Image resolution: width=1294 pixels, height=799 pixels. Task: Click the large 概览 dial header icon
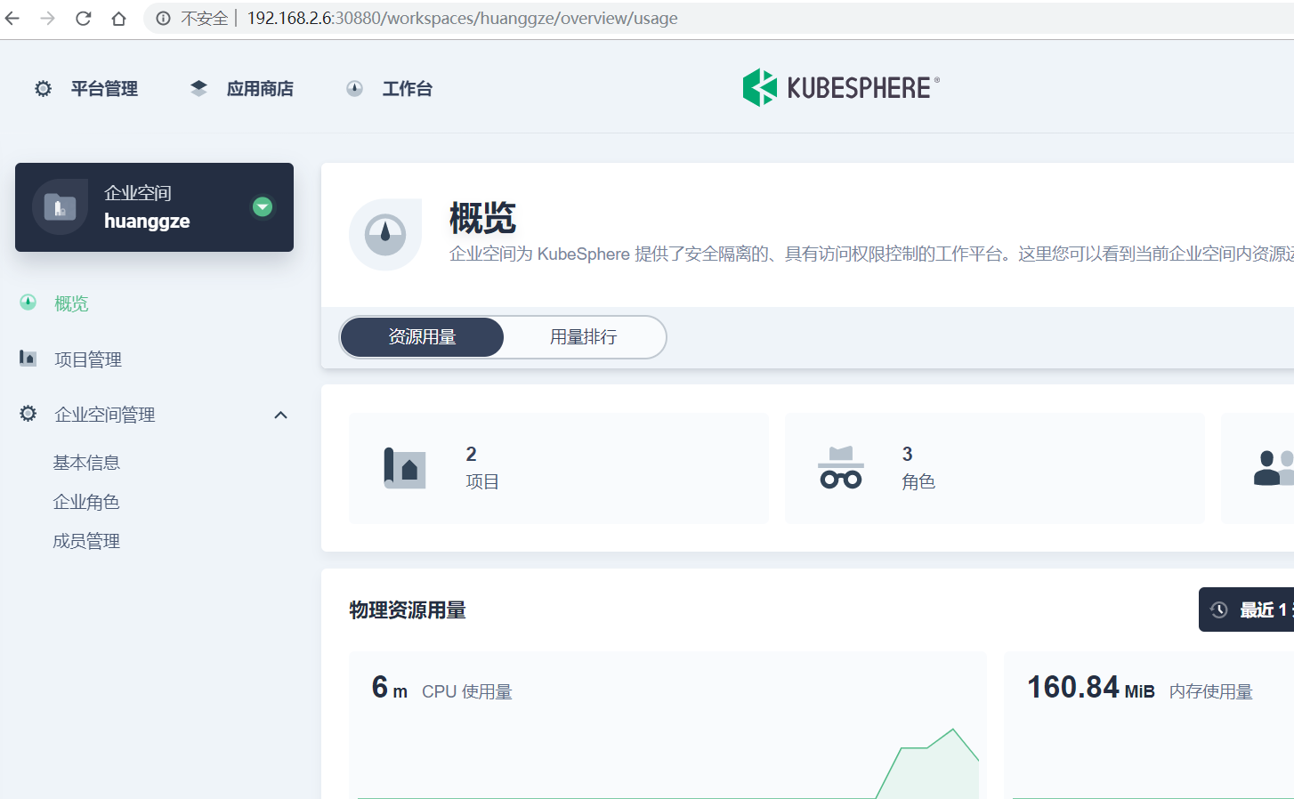coord(385,235)
